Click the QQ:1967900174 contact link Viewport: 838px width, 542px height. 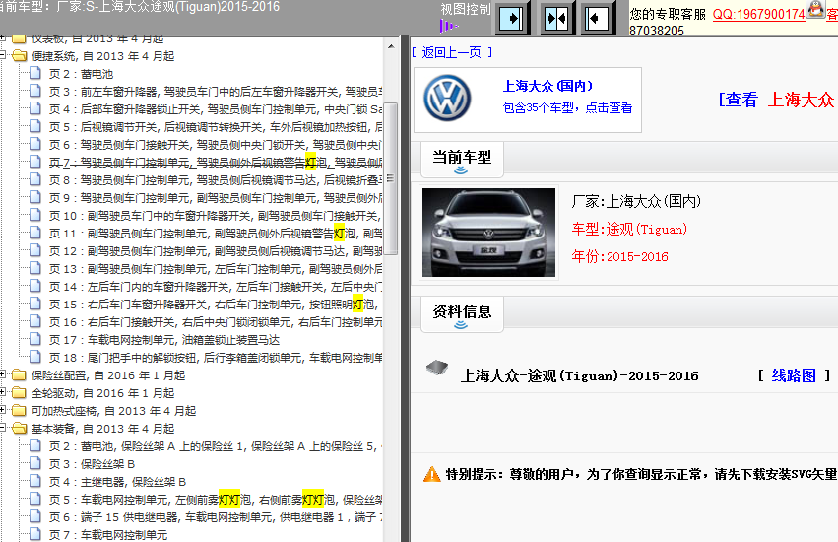759,15
